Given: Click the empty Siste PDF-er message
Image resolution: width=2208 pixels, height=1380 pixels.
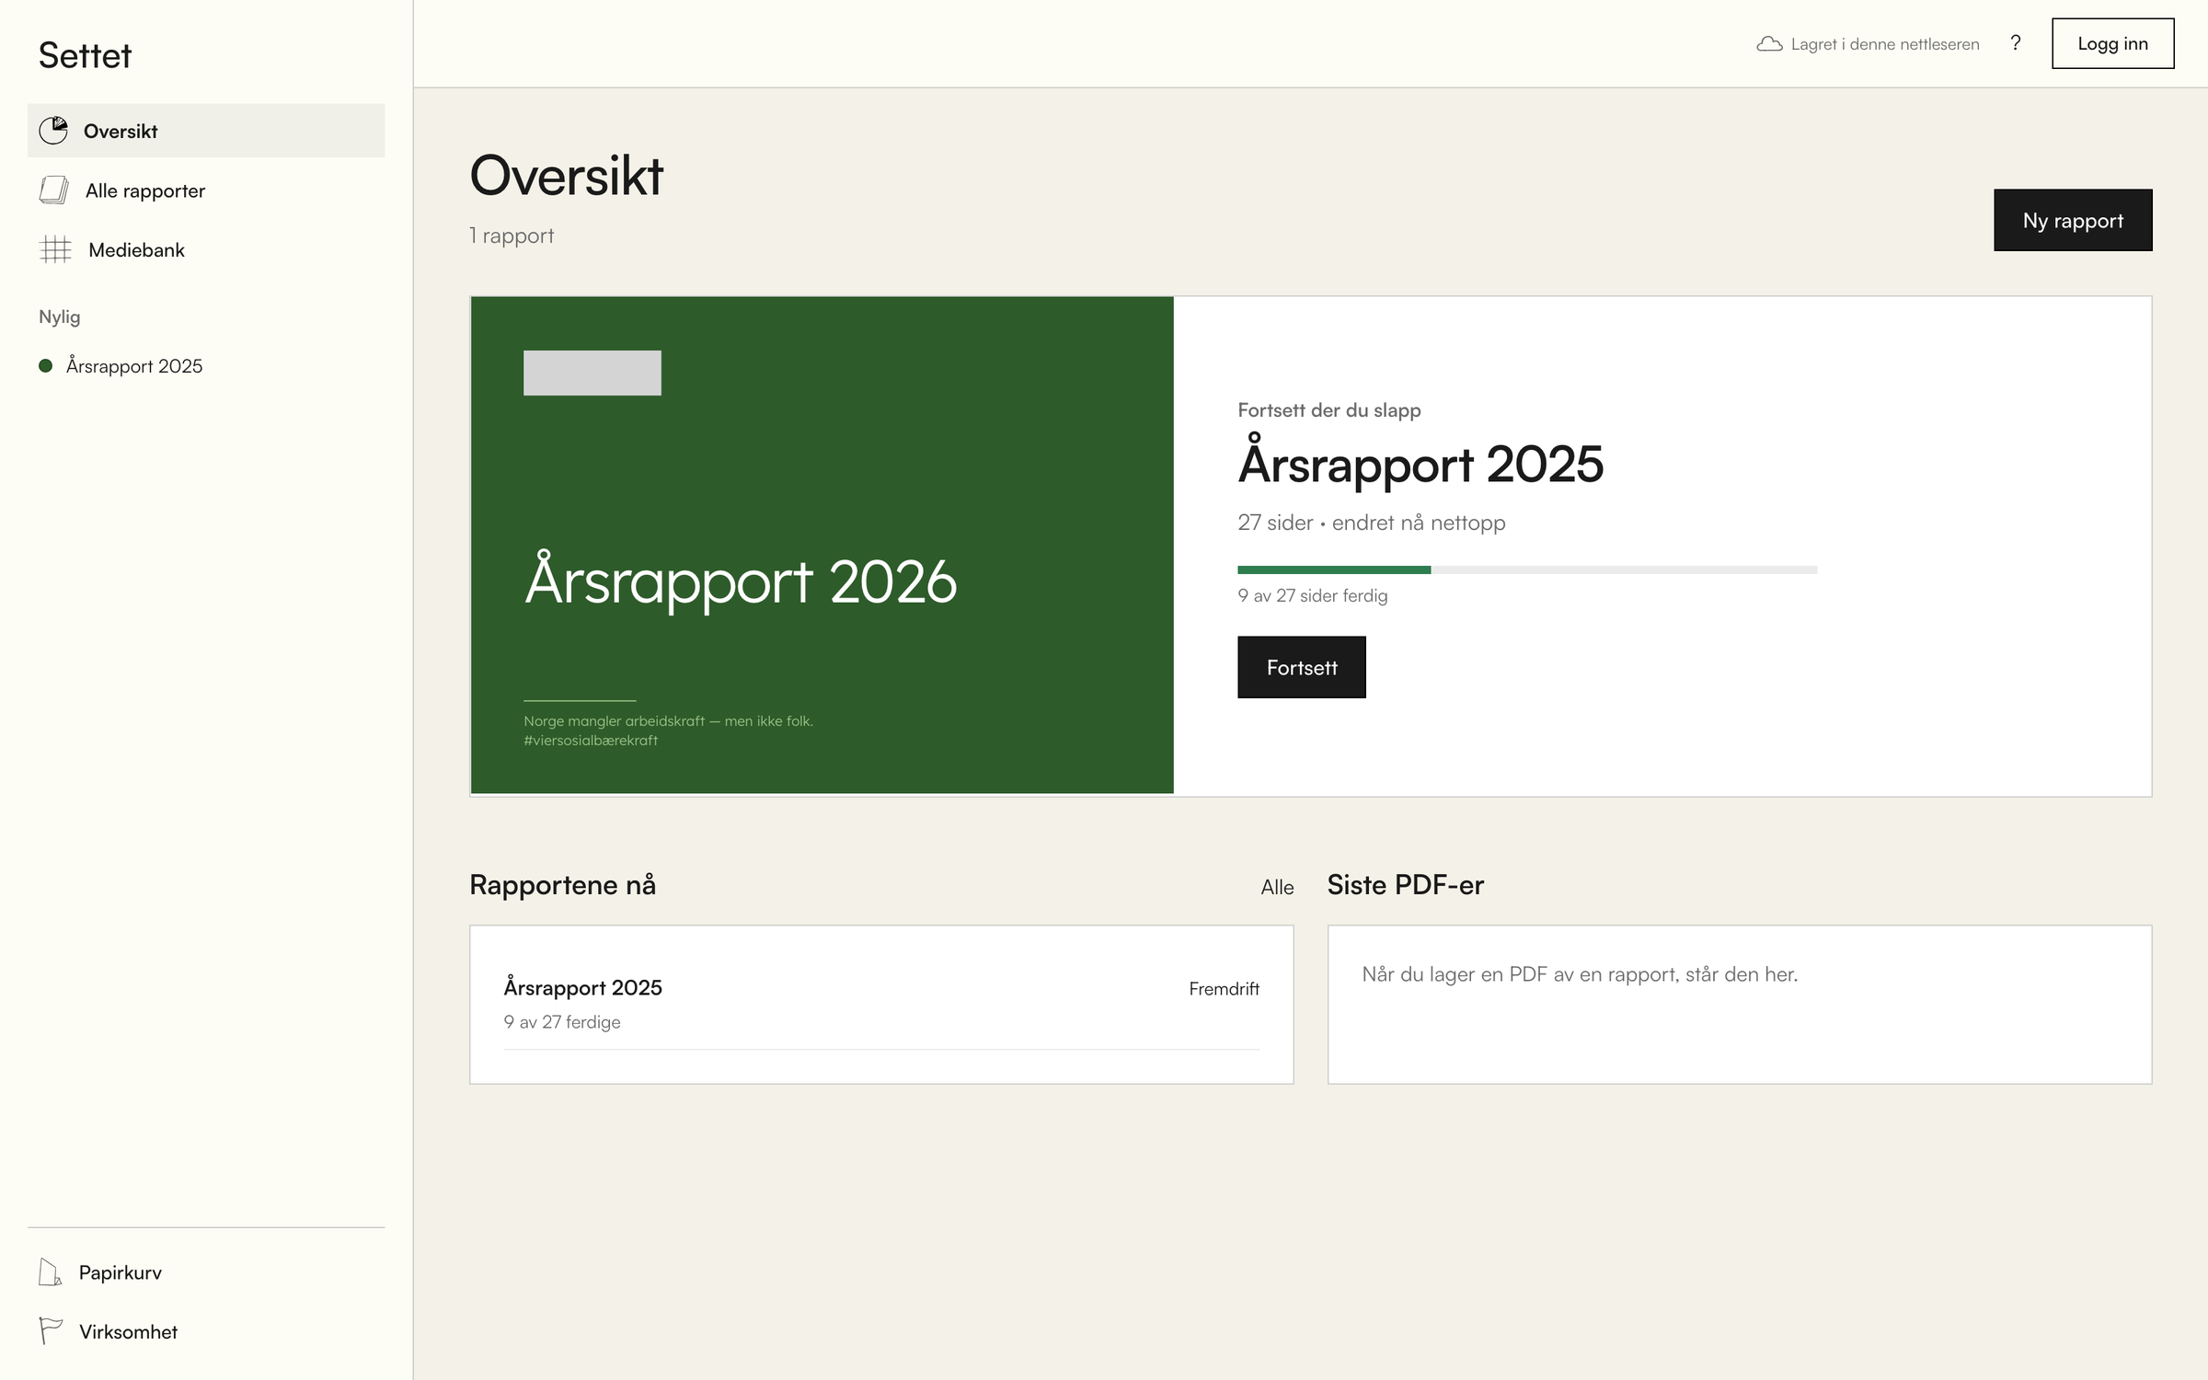Looking at the screenshot, I should tap(1580, 974).
